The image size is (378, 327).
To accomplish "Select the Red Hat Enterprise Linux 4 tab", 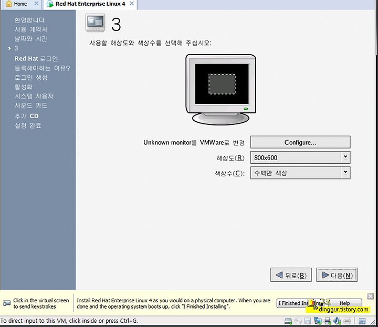I will (90, 4).
